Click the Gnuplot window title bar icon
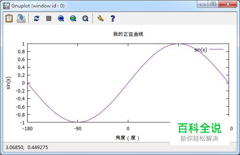Screen dimensions: 240x155 pyautogui.click(x=6, y=6)
